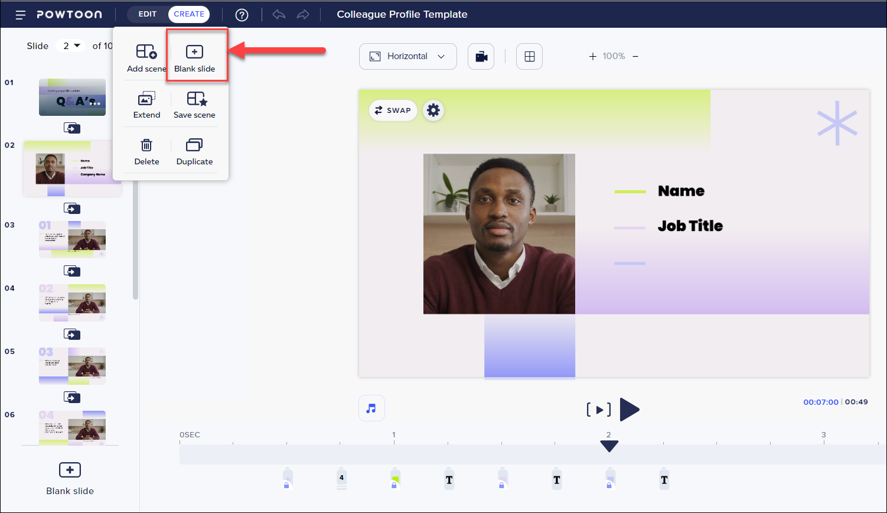Switch to EDIT mode
Screen dimensions: 887x513
[x=148, y=14]
